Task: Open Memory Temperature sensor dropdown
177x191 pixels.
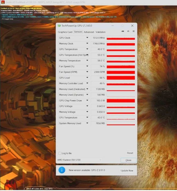Action: click(87, 61)
